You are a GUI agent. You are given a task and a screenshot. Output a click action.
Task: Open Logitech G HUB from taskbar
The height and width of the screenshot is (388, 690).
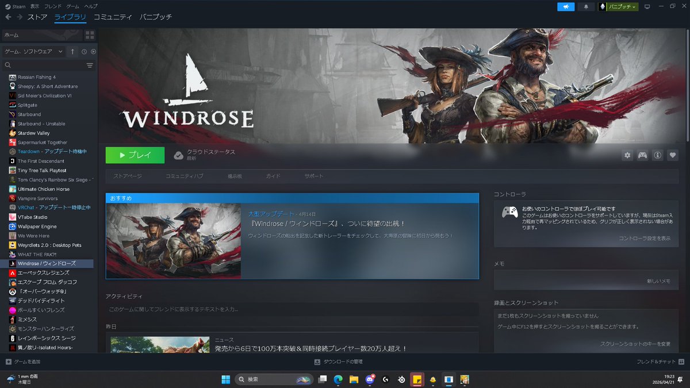pos(385,379)
